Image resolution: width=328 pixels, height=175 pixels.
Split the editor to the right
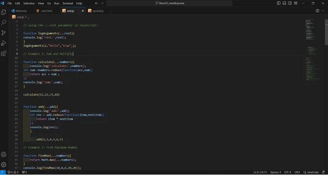(317, 11)
